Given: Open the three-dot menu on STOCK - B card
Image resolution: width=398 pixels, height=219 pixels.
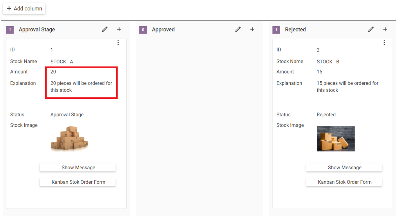Looking at the screenshot, I should [384, 43].
